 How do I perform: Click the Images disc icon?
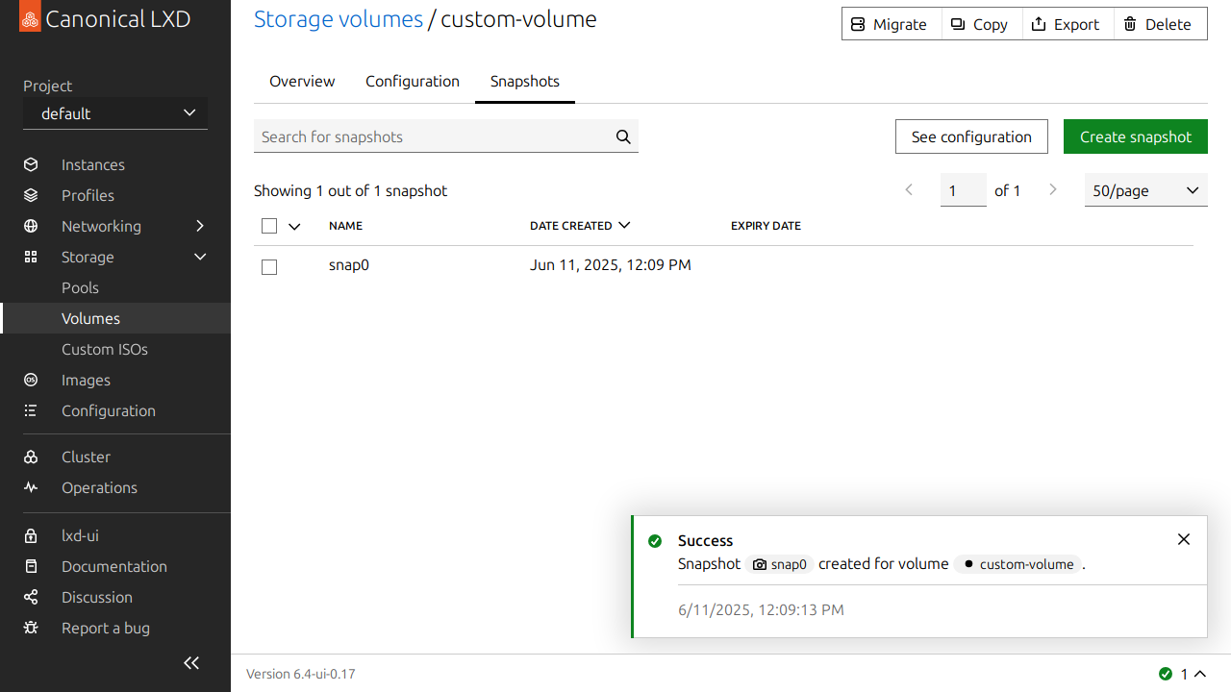coord(31,380)
